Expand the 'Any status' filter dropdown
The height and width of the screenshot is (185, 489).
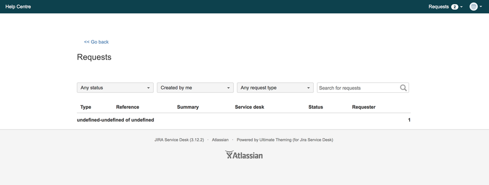(x=115, y=88)
